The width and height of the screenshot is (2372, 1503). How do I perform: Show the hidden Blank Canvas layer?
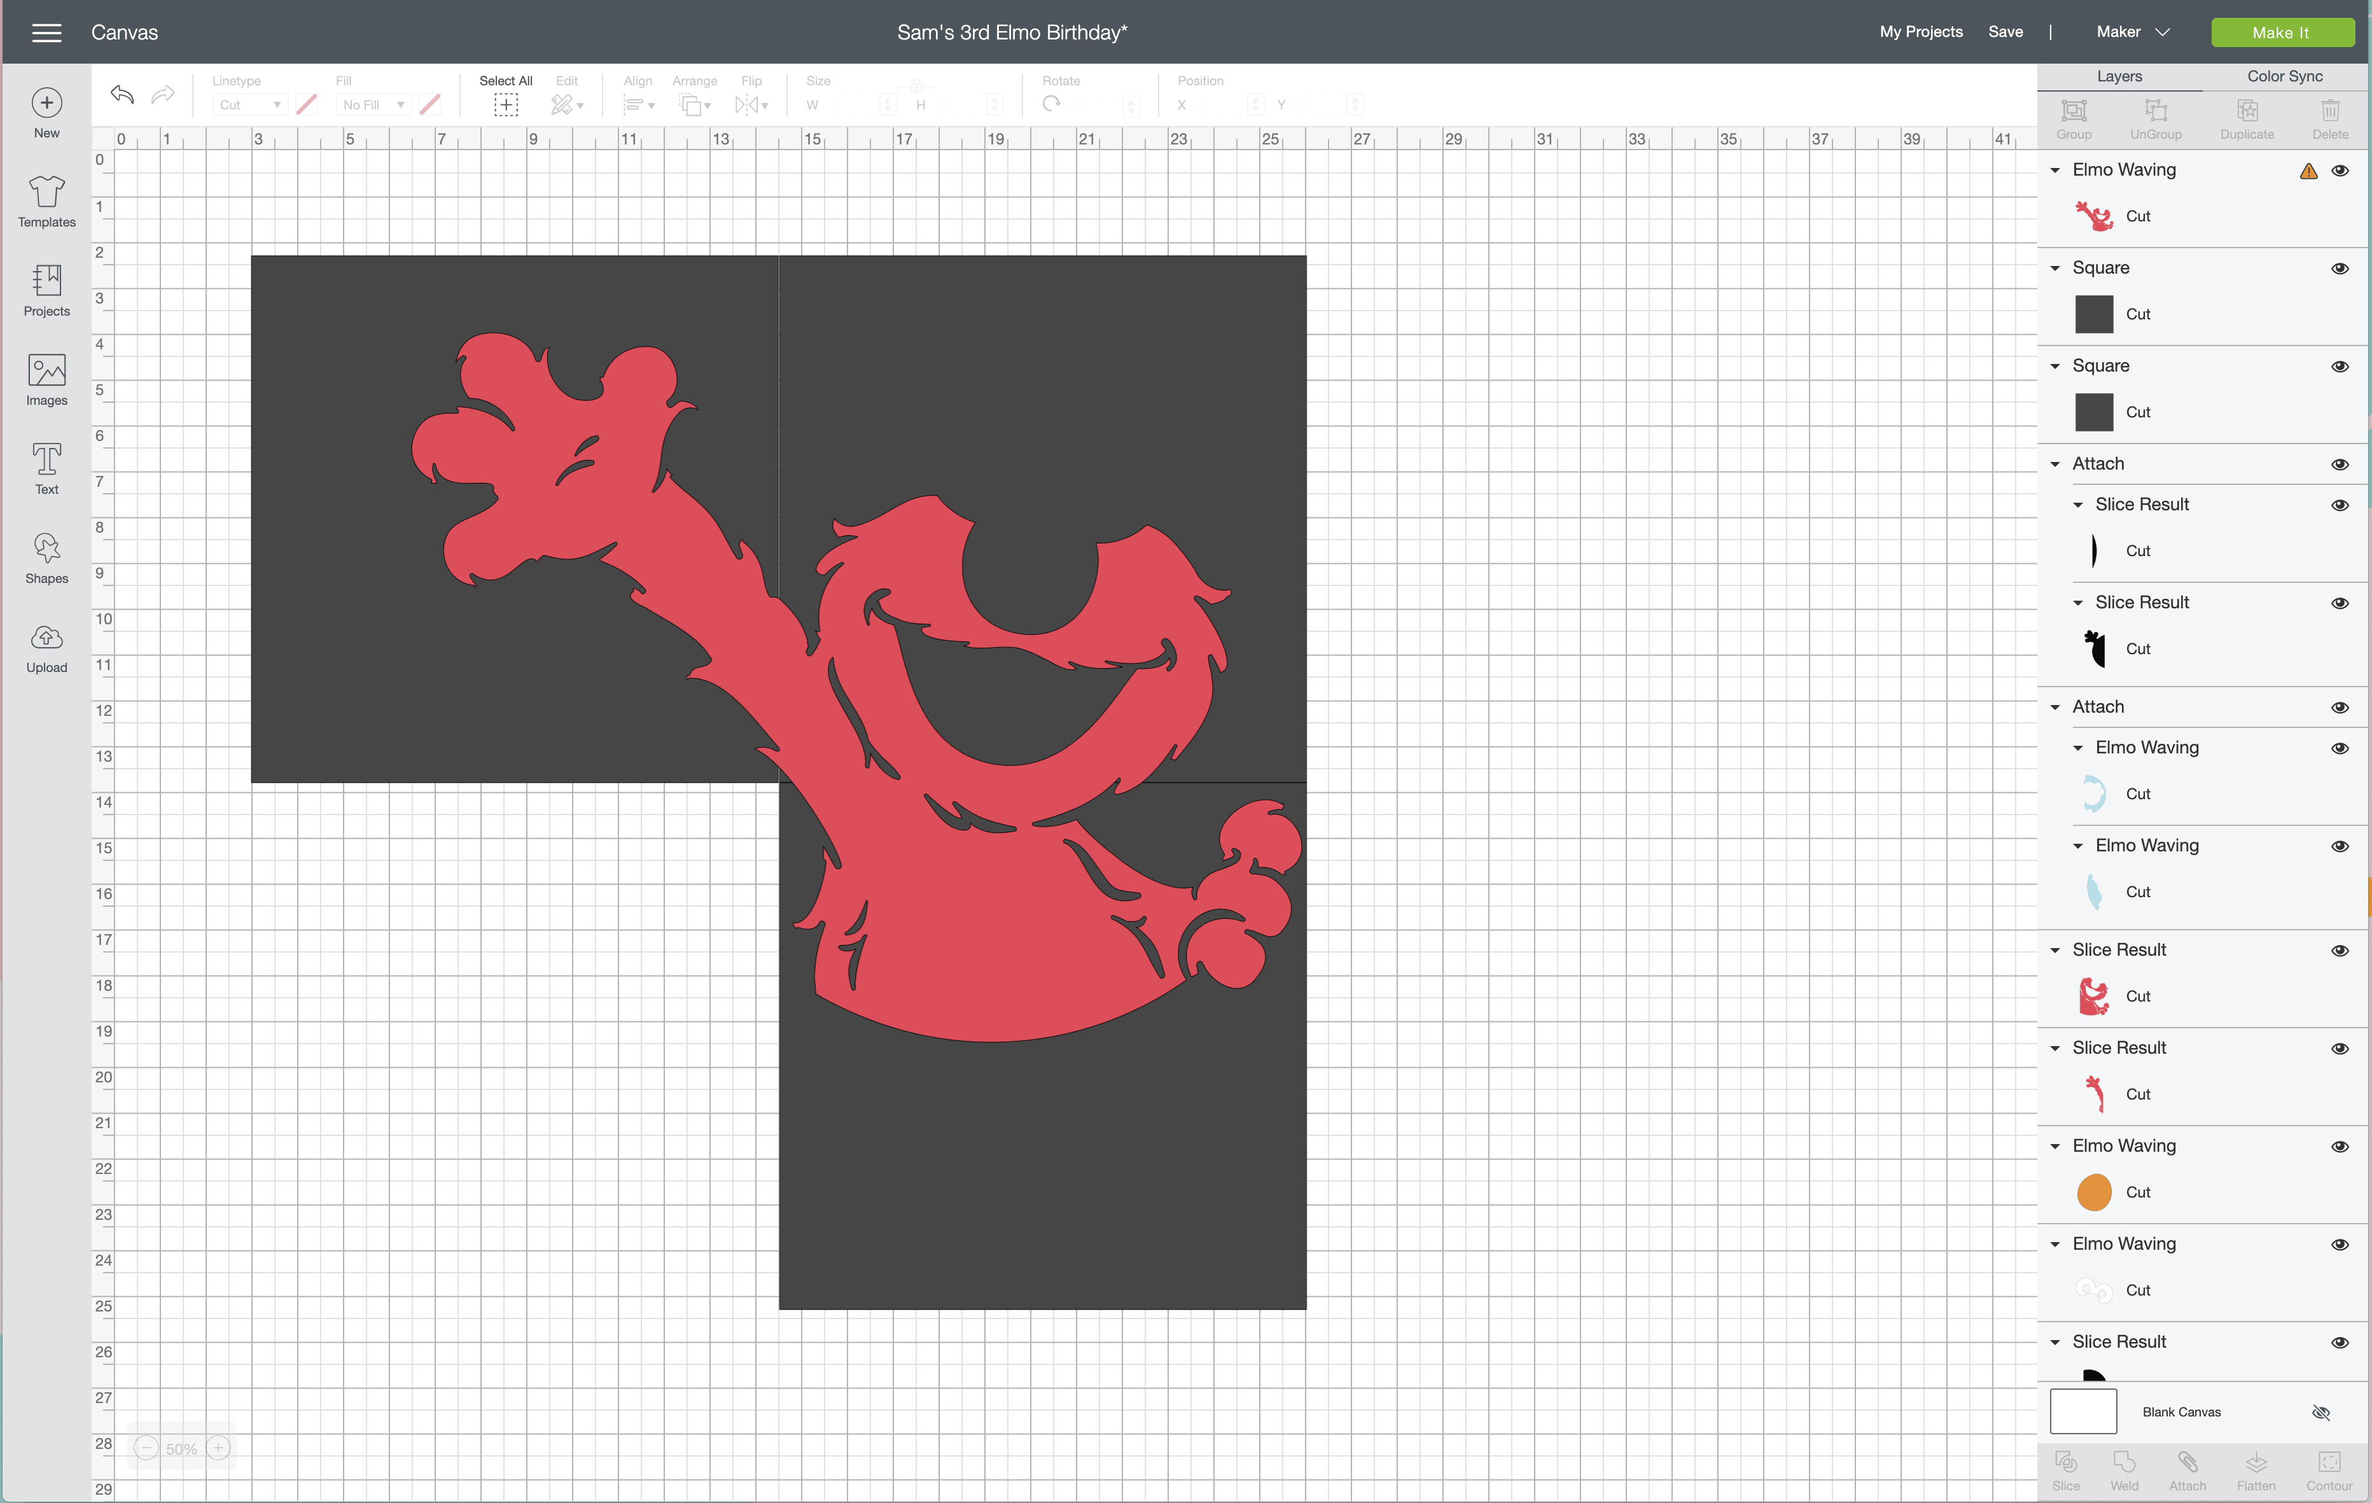coord(2320,1413)
